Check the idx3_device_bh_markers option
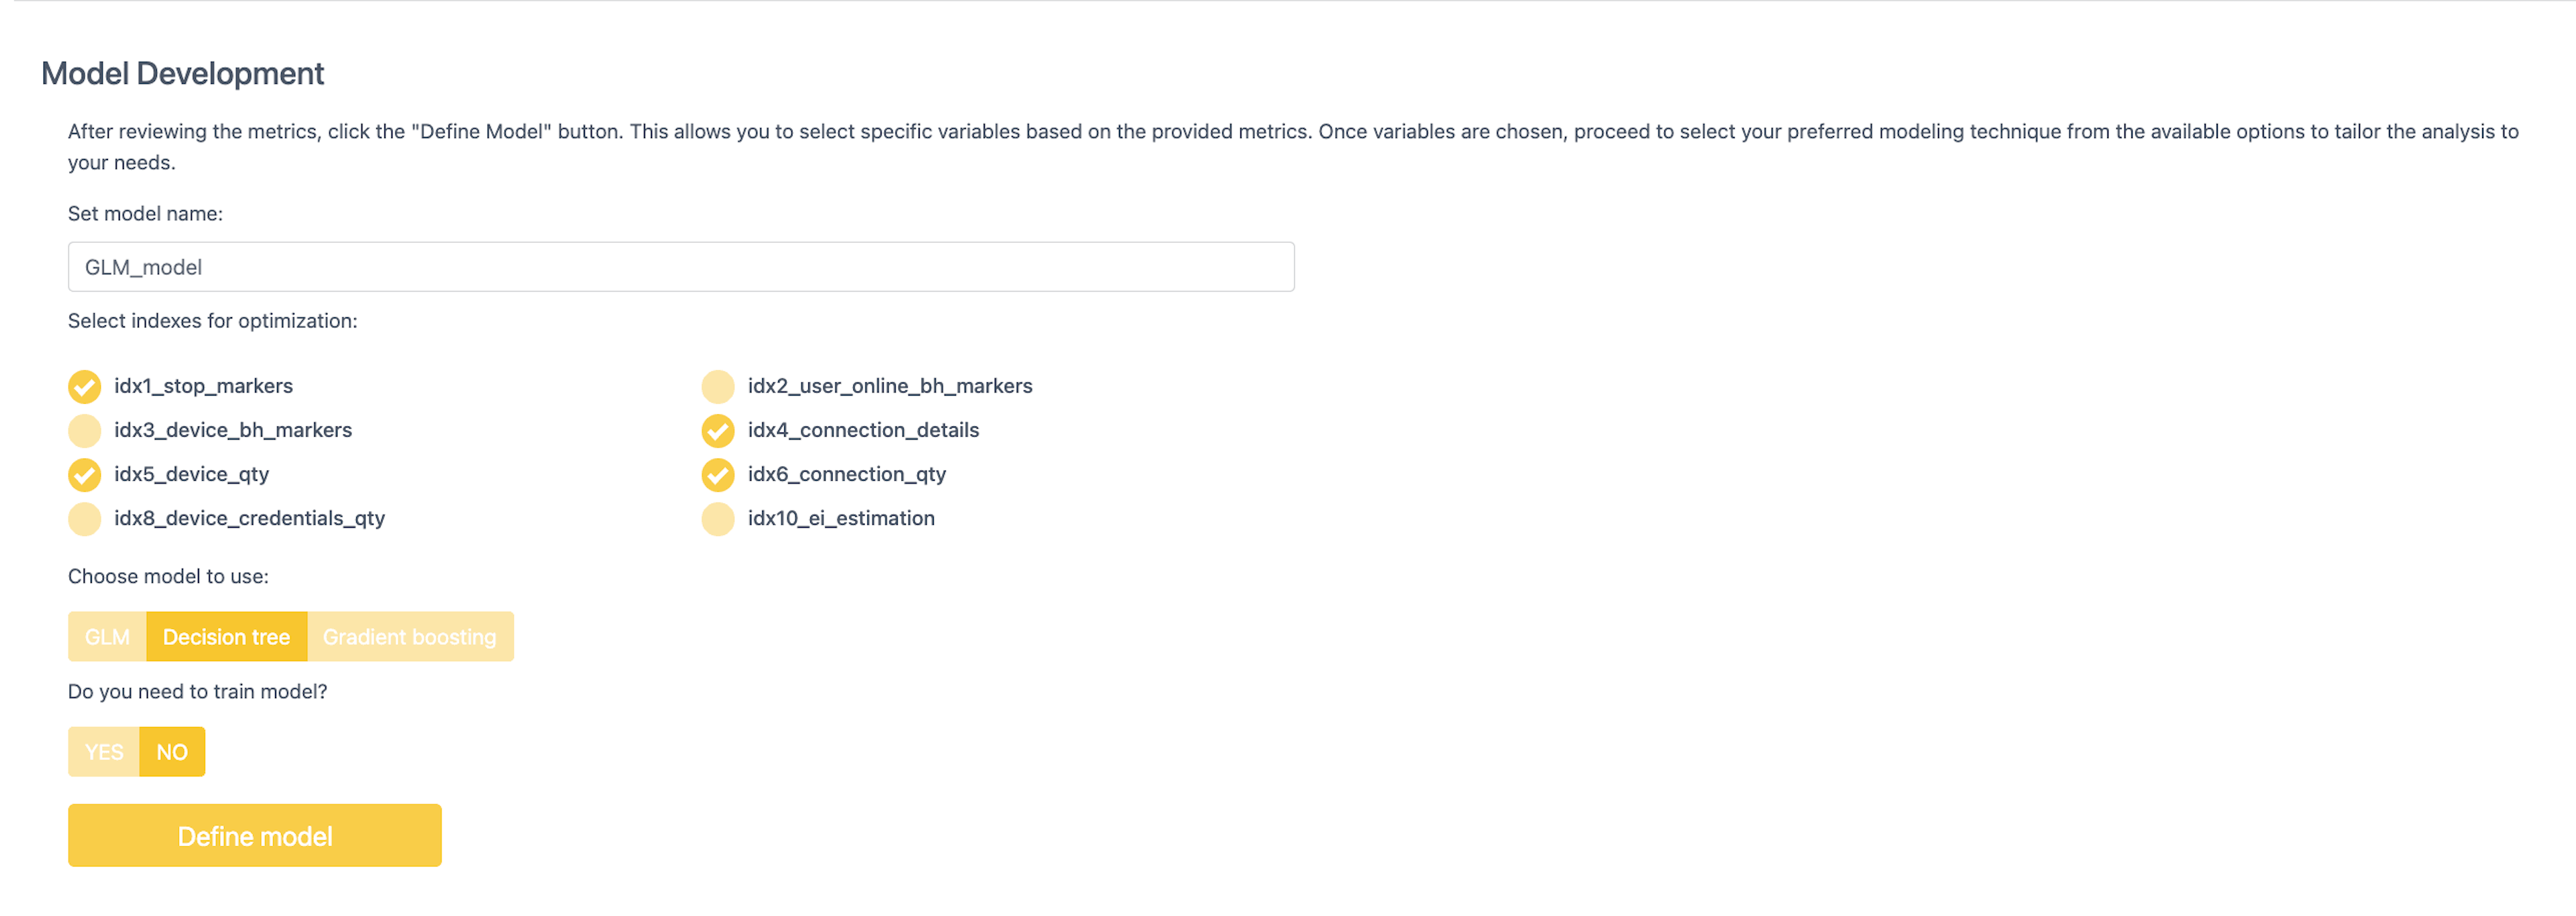The width and height of the screenshot is (2576, 916). 84,430
